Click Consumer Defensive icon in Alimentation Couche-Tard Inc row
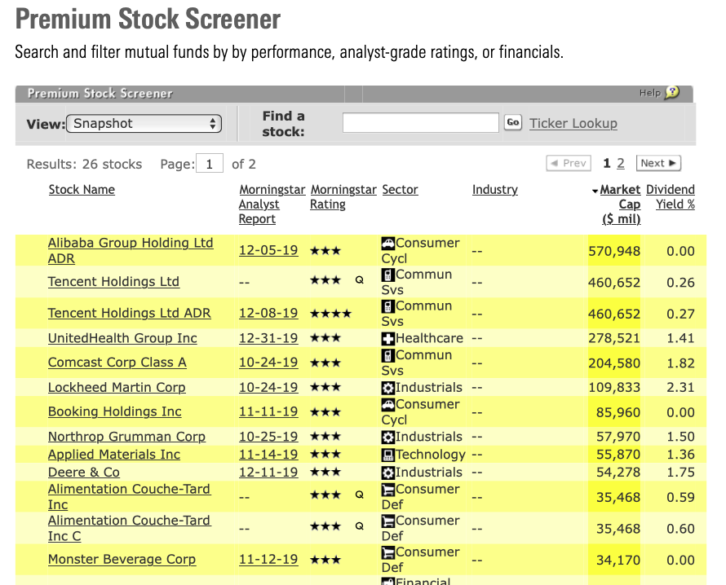Viewport: 726px width, 585px height. pyautogui.click(x=388, y=490)
